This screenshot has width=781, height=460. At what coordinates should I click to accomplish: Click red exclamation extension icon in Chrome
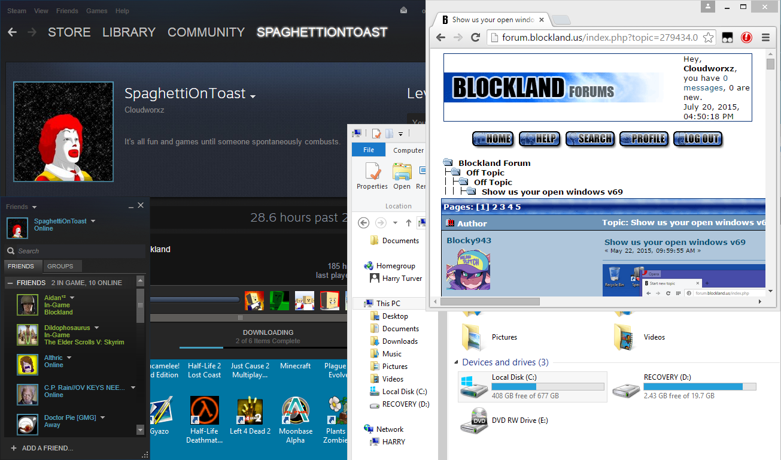pos(746,37)
